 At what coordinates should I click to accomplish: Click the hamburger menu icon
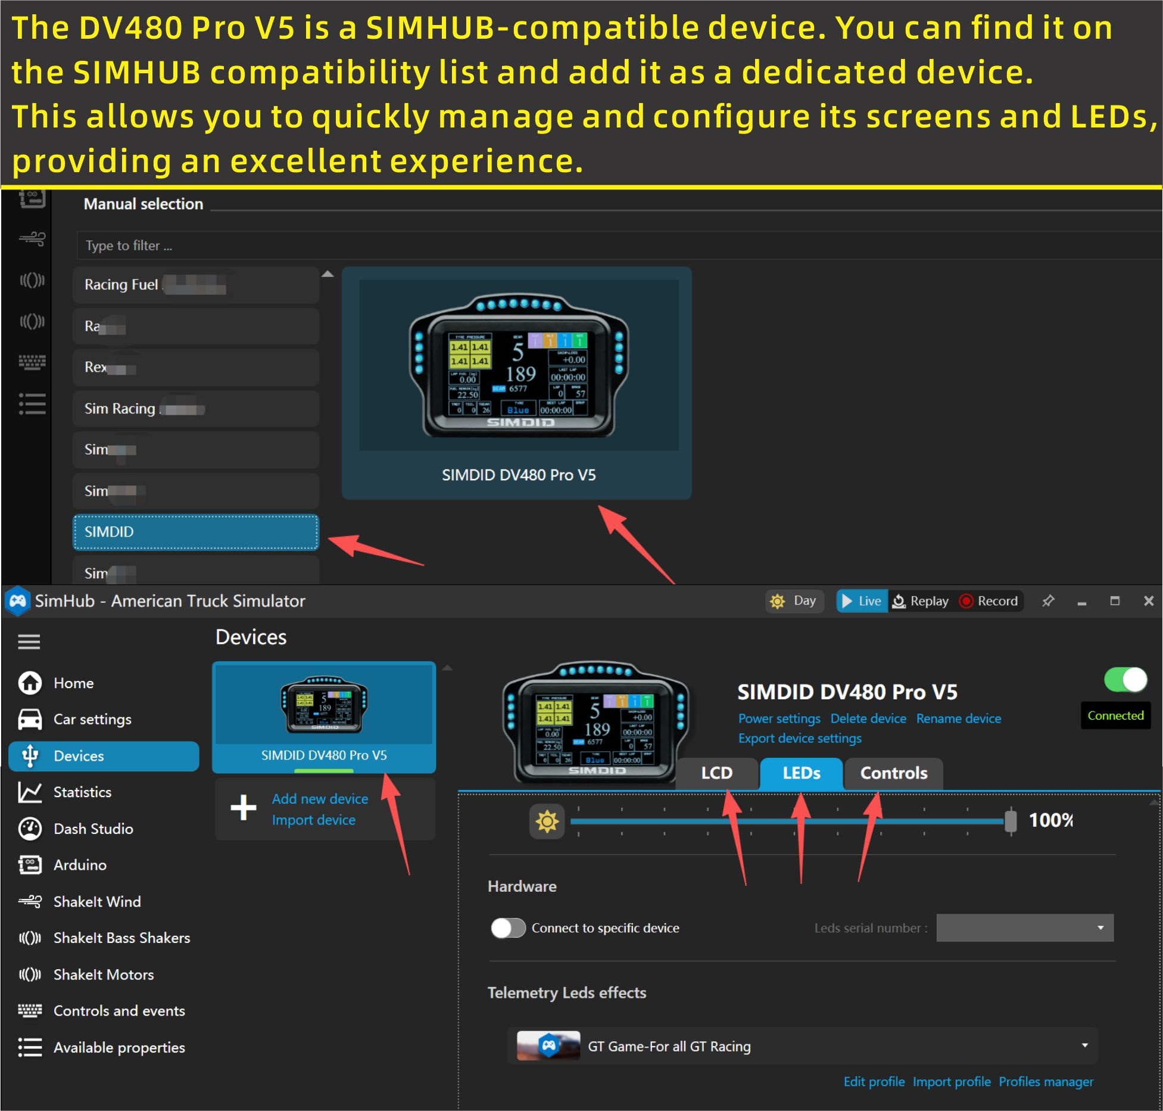click(29, 642)
